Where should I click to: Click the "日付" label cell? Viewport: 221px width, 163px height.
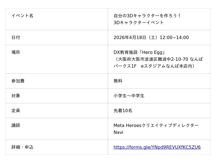(16, 38)
